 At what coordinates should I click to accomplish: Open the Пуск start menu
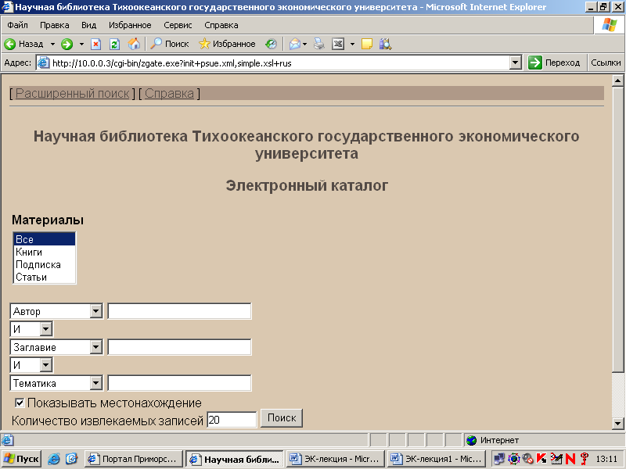pyautogui.click(x=22, y=459)
